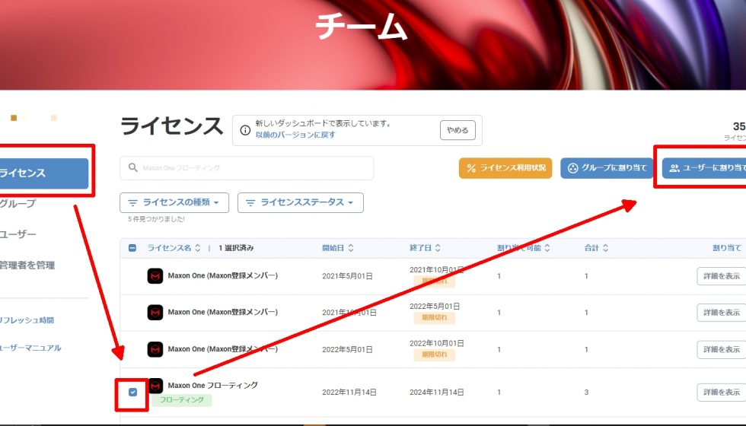Click 詳細を表示 for the 2021年5月01日 row
The height and width of the screenshot is (426, 746).
coord(722,275)
